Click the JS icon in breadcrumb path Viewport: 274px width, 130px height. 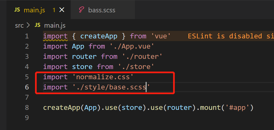[38, 25]
